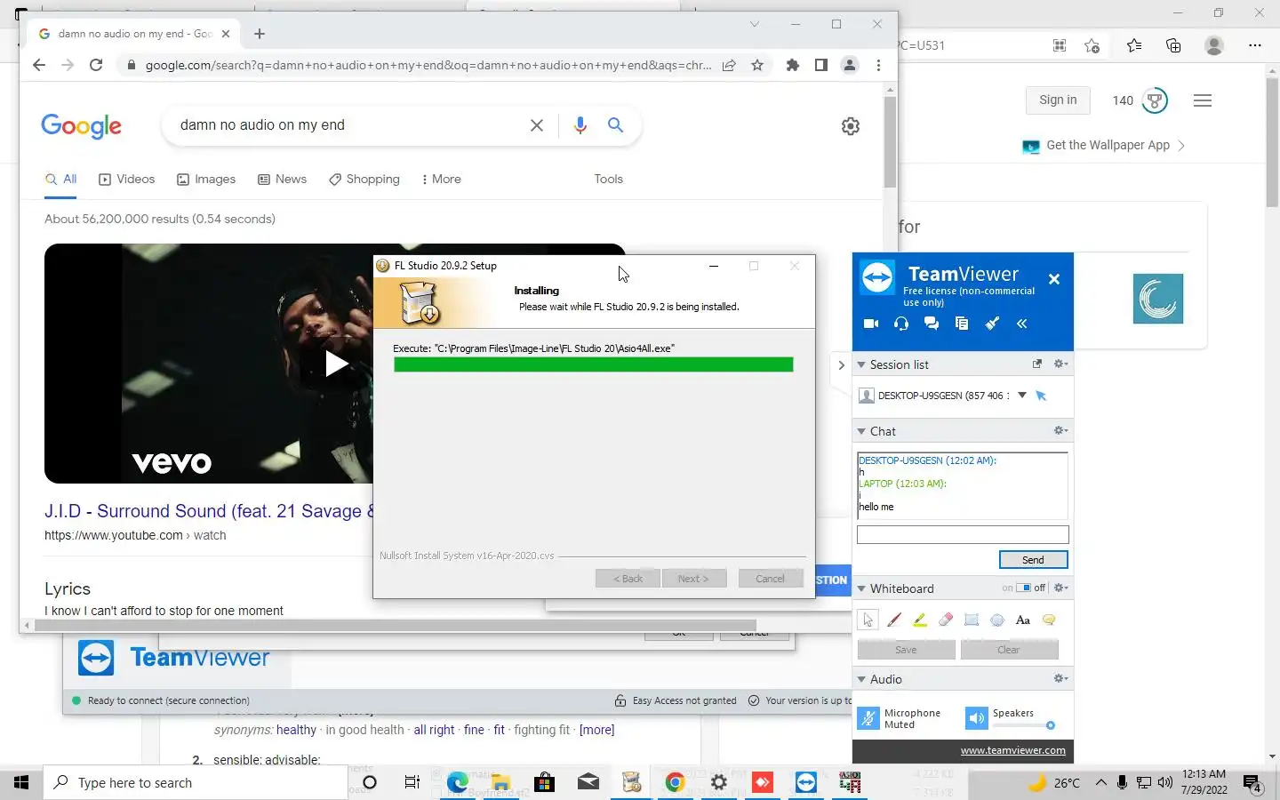The width and height of the screenshot is (1280, 800).
Task: Open a new Chrome tab
Action: tap(260, 34)
